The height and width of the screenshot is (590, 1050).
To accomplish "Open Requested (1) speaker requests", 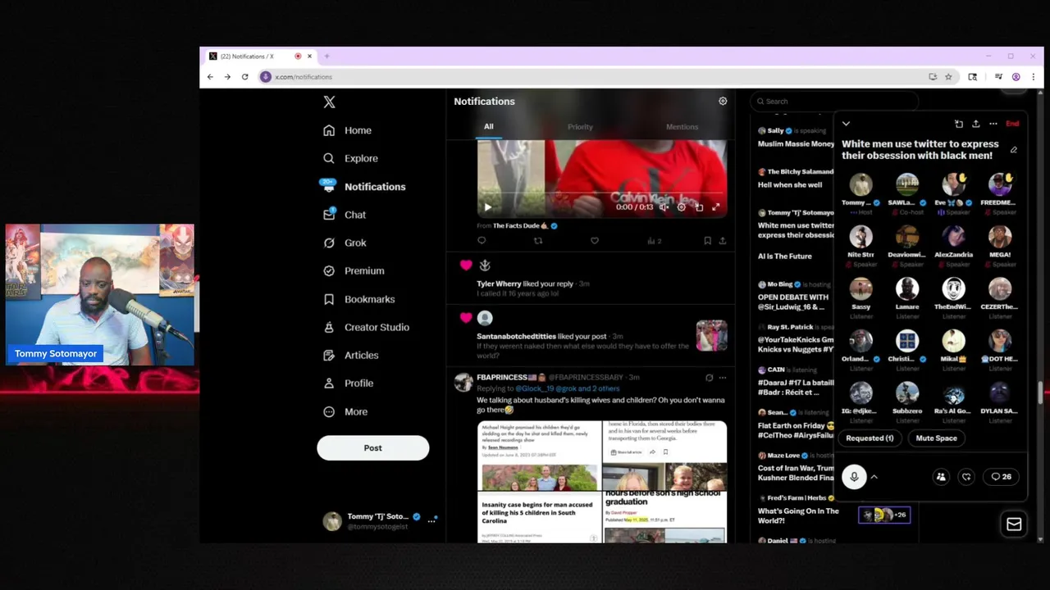I will tap(870, 438).
